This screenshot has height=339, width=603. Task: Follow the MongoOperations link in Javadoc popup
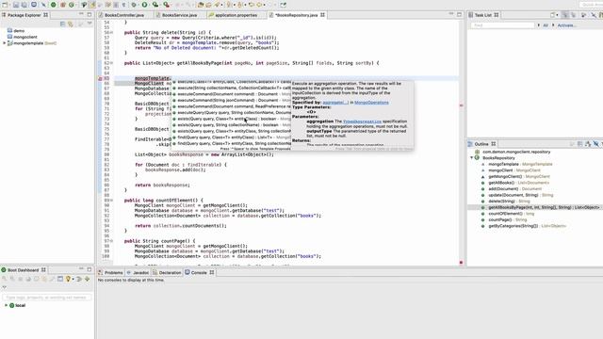(371, 103)
